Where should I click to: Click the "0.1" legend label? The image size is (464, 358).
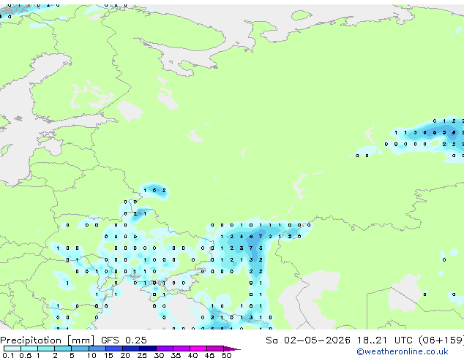click(8, 355)
